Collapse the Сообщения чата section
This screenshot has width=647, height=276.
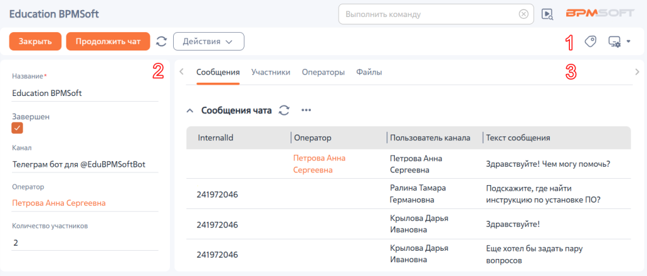(x=190, y=111)
